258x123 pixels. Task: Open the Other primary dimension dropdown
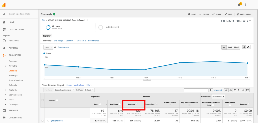[x=89, y=85]
